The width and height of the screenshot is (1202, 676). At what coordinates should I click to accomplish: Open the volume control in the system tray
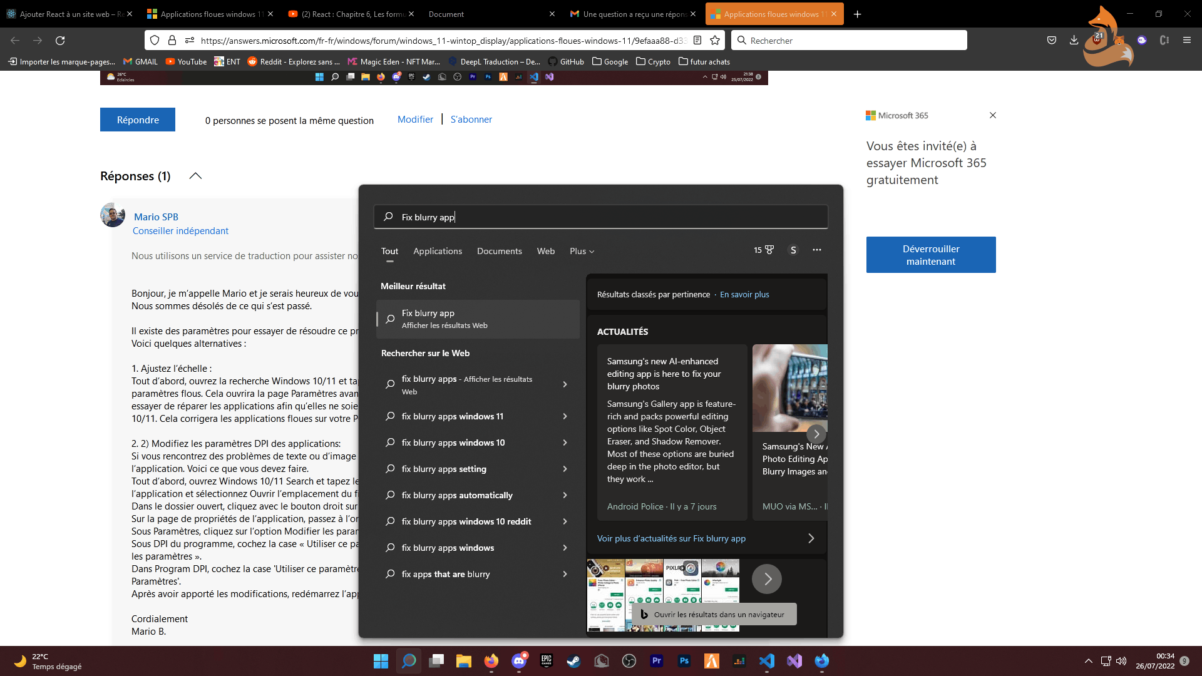point(1121,661)
